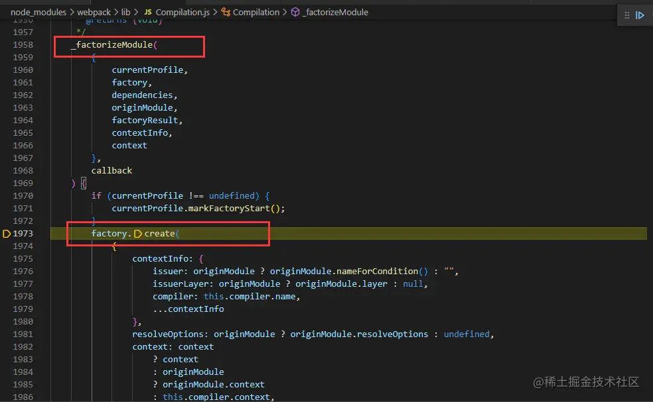
Task: Click factoryResult parameter on line 1964
Action: [145, 120]
